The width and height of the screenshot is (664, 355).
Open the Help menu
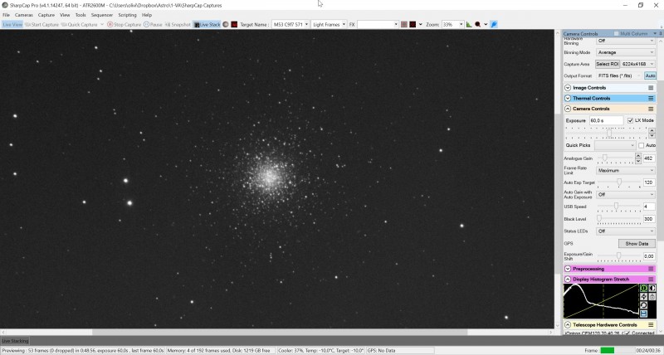click(147, 15)
